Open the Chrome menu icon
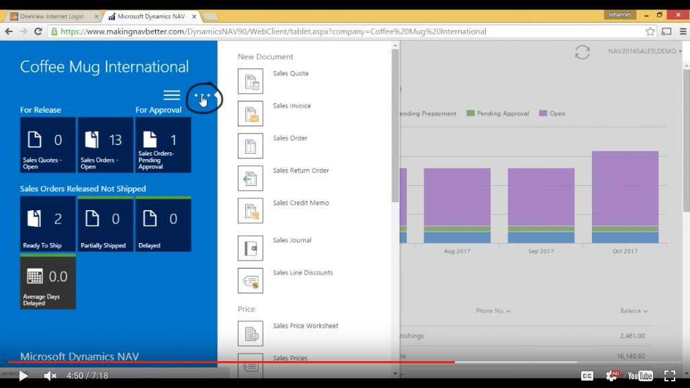Viewport: 690px width, 388px height. tap(683, 32)
